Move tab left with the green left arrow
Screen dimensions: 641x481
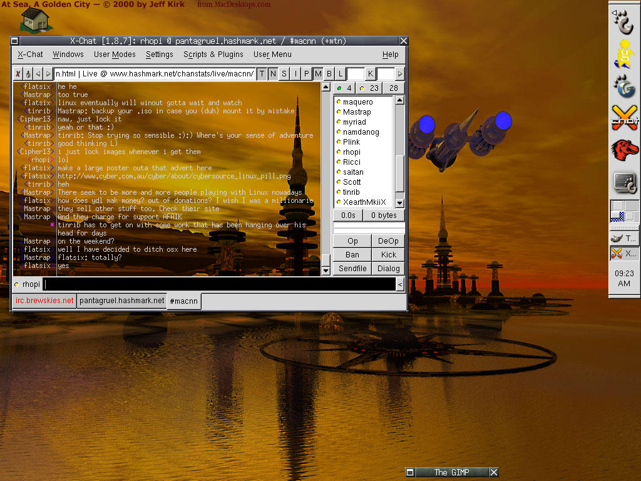[x=38, y=74]
